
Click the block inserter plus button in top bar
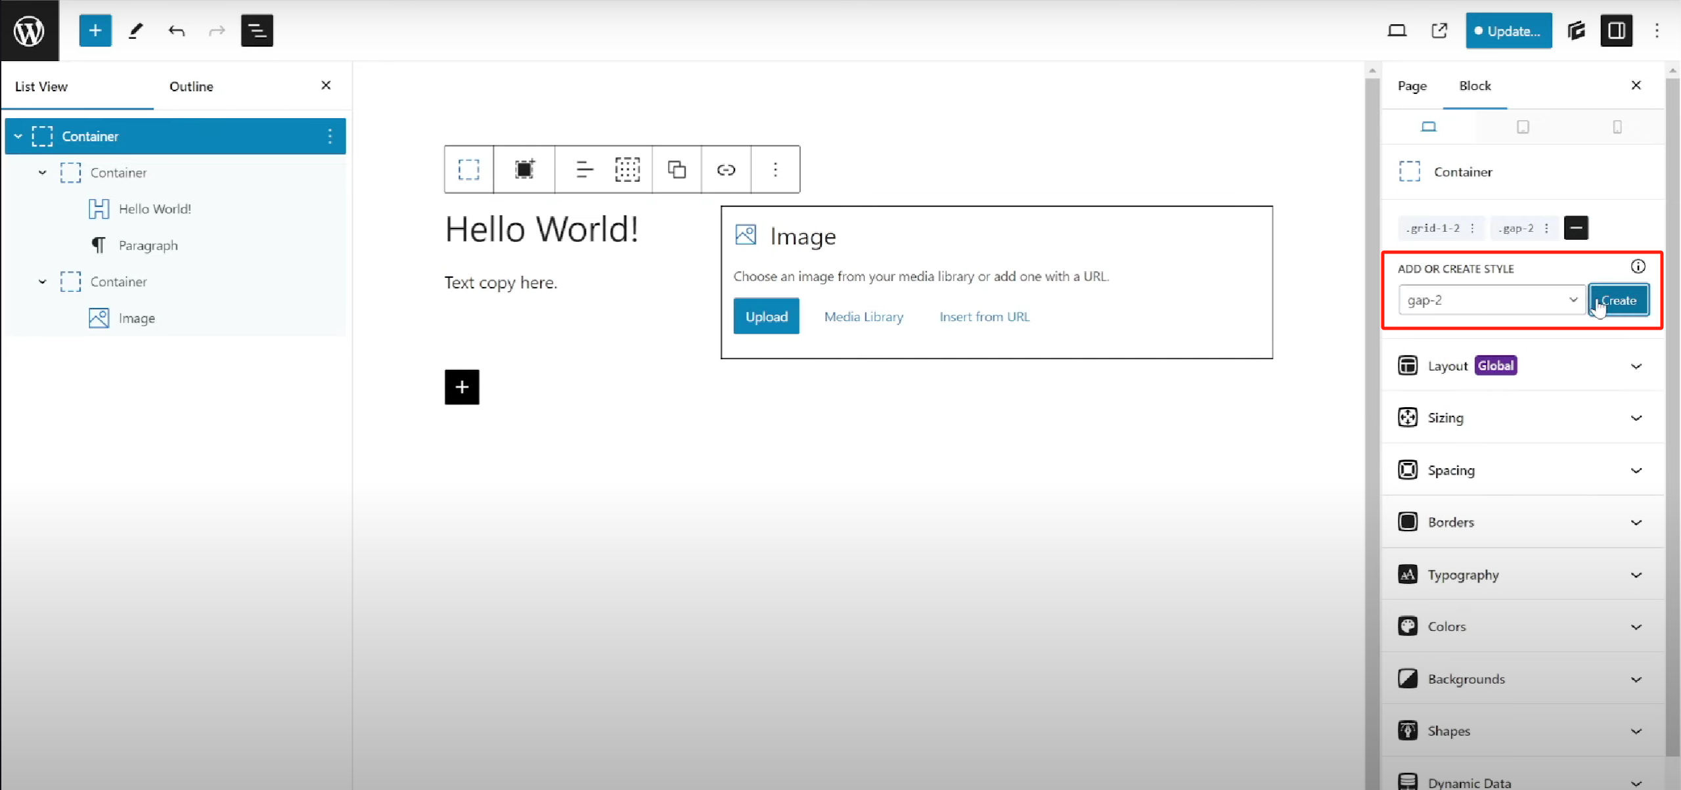(x=95, y=31)
